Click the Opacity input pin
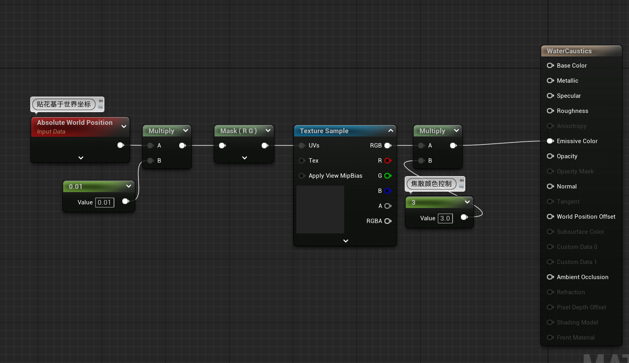The height and width of the screenshot is (363, 629). click(x=551, y=156)
